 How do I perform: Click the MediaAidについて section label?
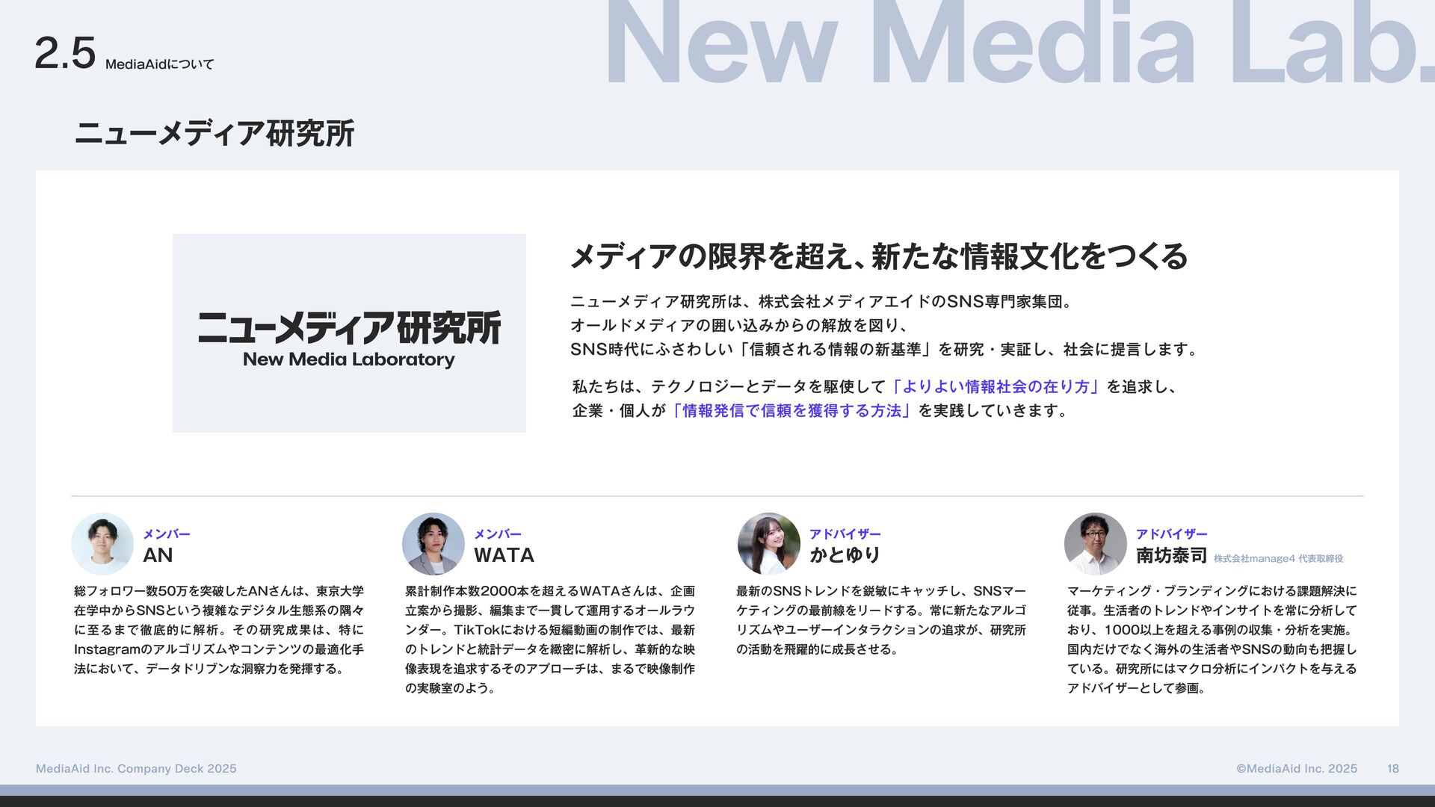click(159, 65)
